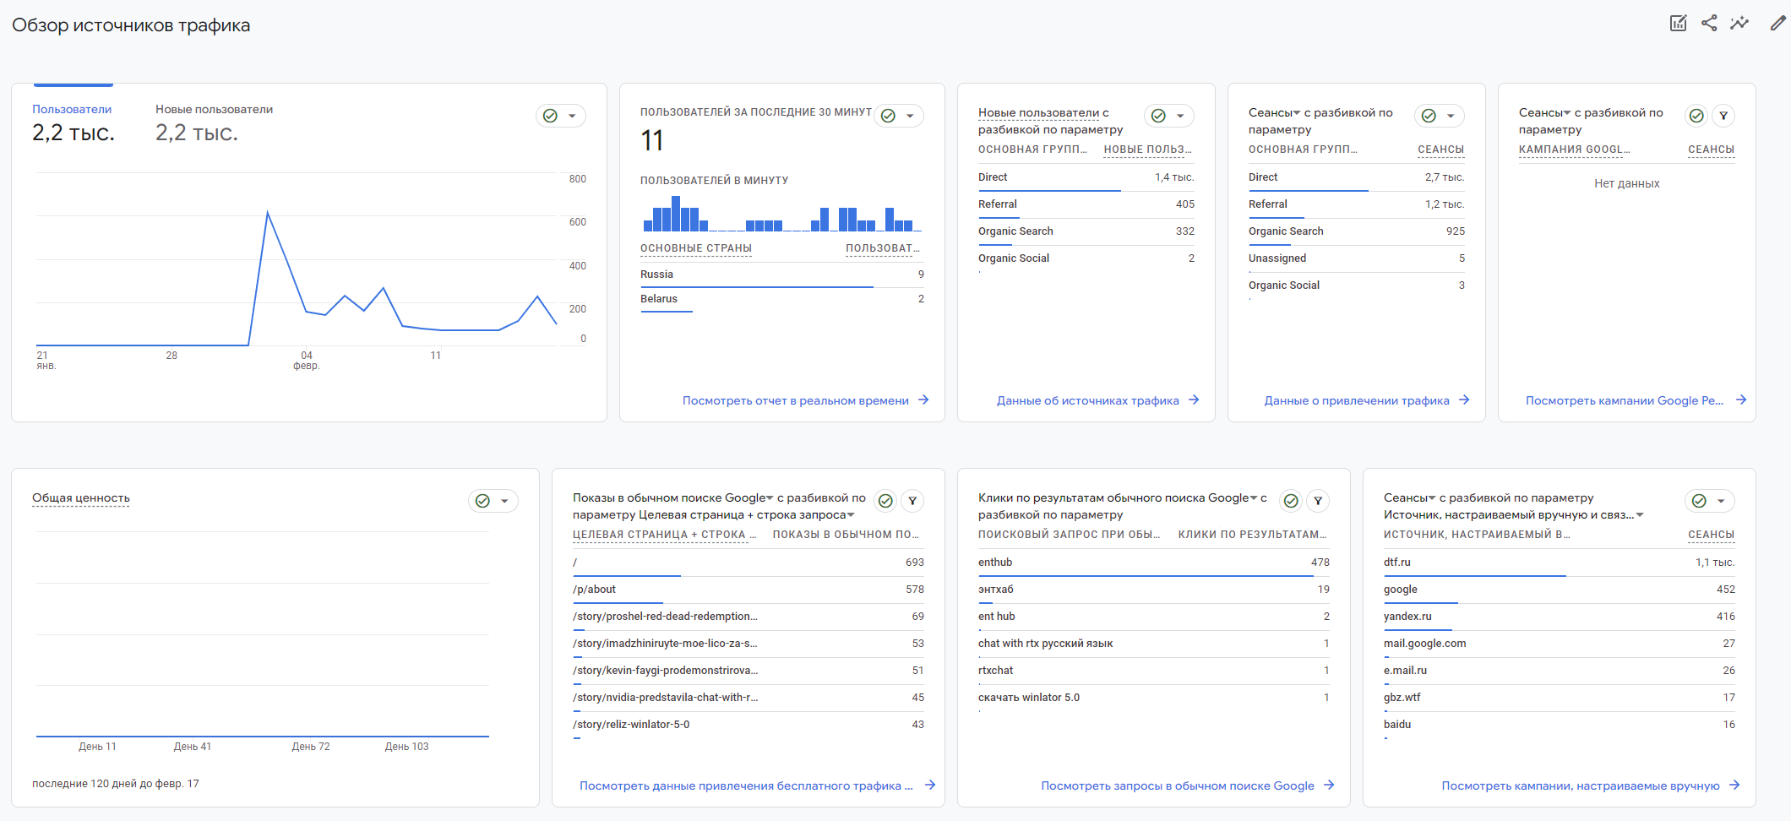Image resolution: width=1791 pixels, height=821 pixels.
Task: Select the dtf.ru source row
Action: click(1560, 563)
